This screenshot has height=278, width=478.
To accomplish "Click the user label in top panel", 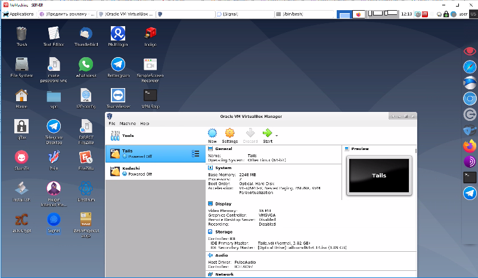I will (463, 14).
